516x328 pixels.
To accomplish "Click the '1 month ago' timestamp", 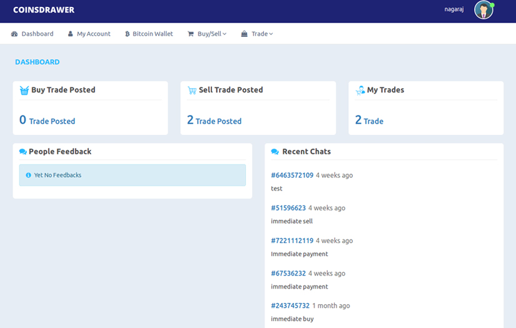I will point(331,306).
